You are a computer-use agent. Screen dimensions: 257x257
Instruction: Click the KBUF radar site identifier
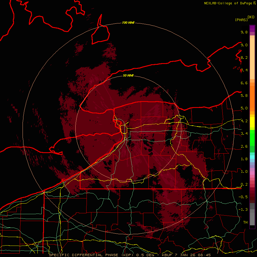tap(168, 255)
